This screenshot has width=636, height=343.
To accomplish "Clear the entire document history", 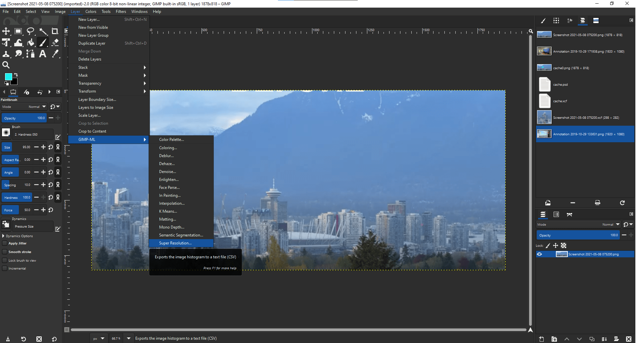I will (598, 203).
